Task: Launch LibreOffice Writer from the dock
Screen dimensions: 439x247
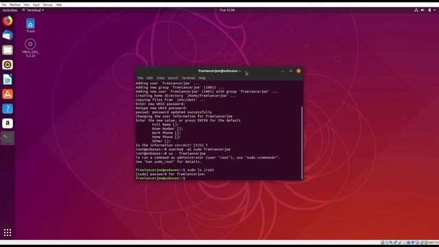Action: point(8,80)
